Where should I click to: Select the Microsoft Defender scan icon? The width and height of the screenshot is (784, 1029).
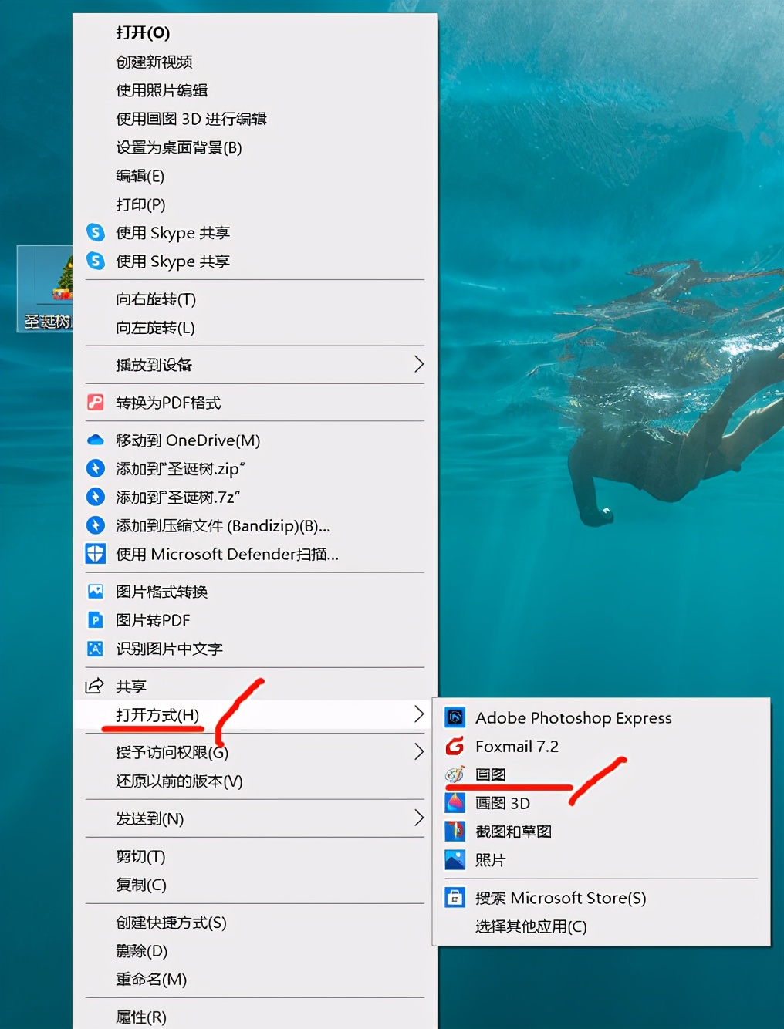click(95, 554)
